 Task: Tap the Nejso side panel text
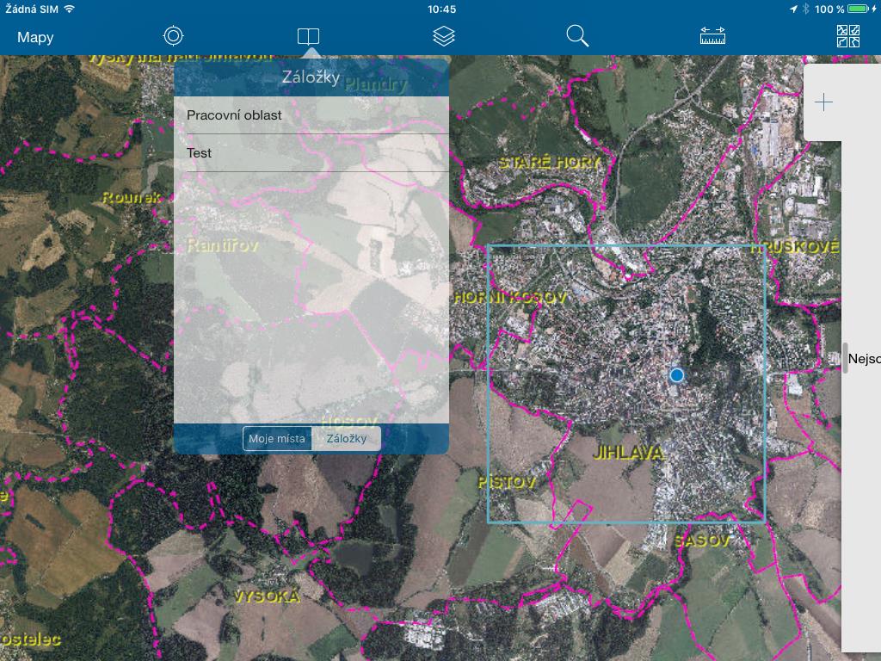[x=864, y=359]
